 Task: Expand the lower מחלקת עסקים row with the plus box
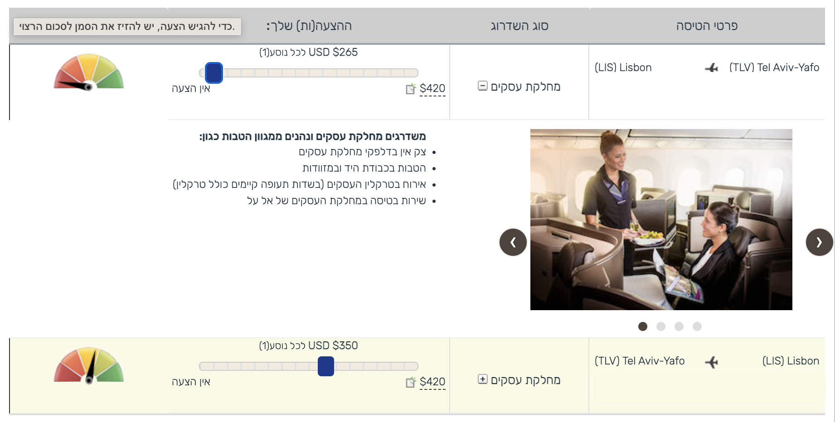[x=482, y=379]
